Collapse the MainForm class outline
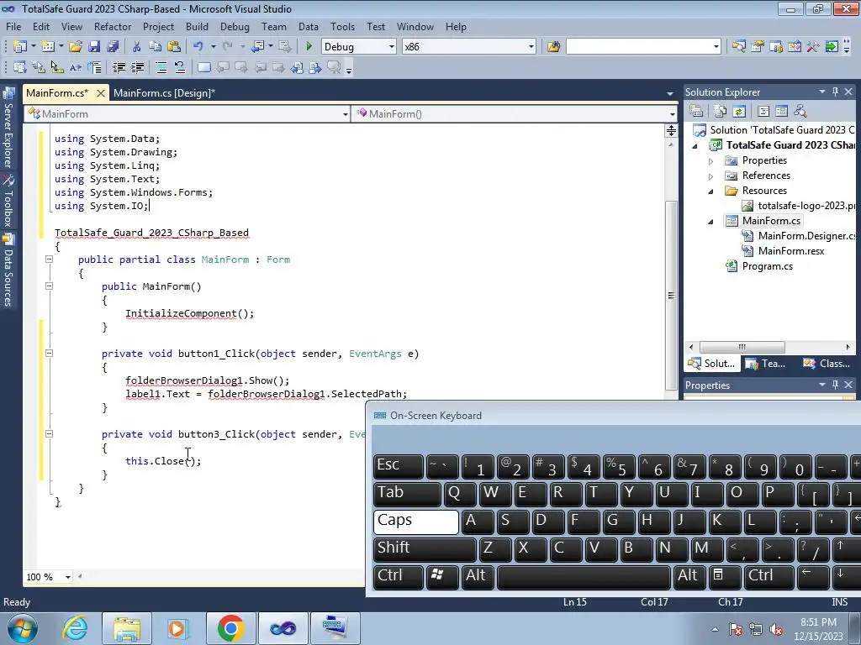 click(49, 259)
